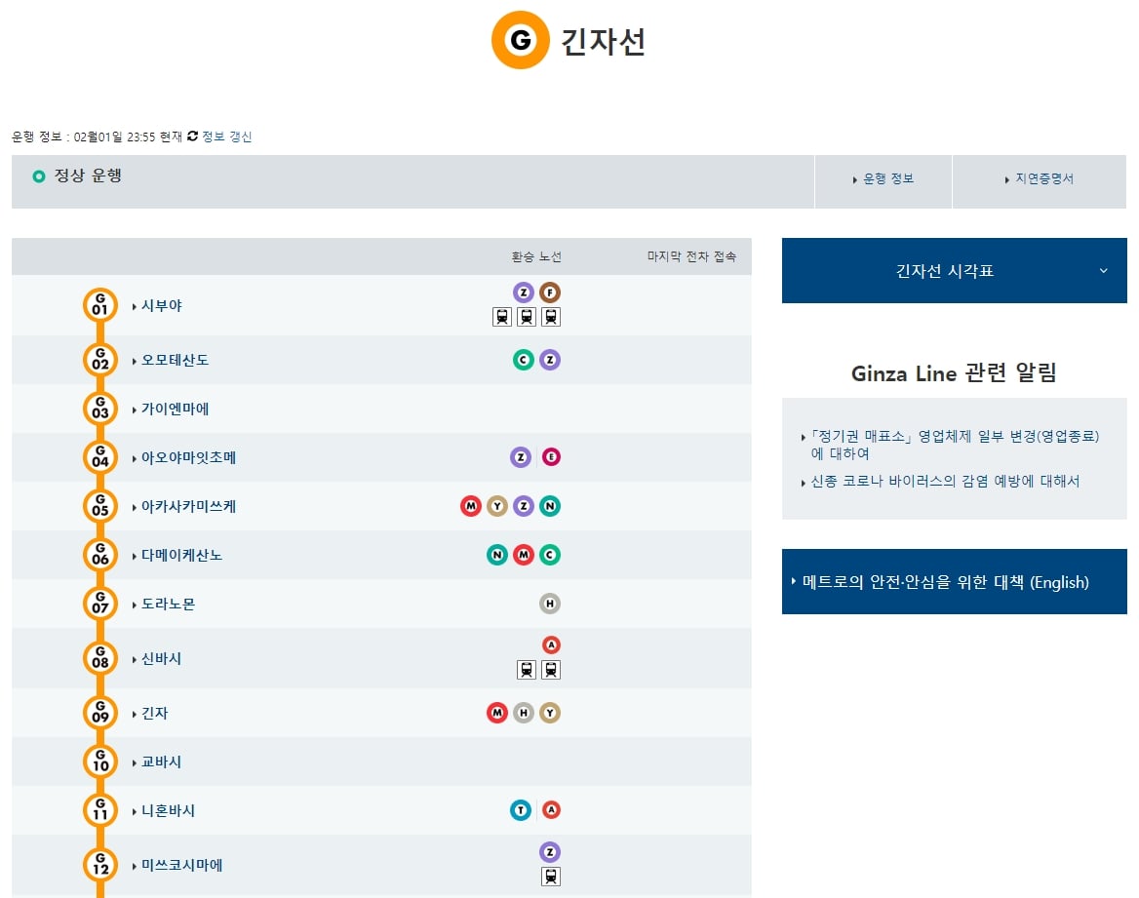The image size is (1139, 898).
Task: Click the A line icon in 신바시 row
Action: click(x=551, y=644)
